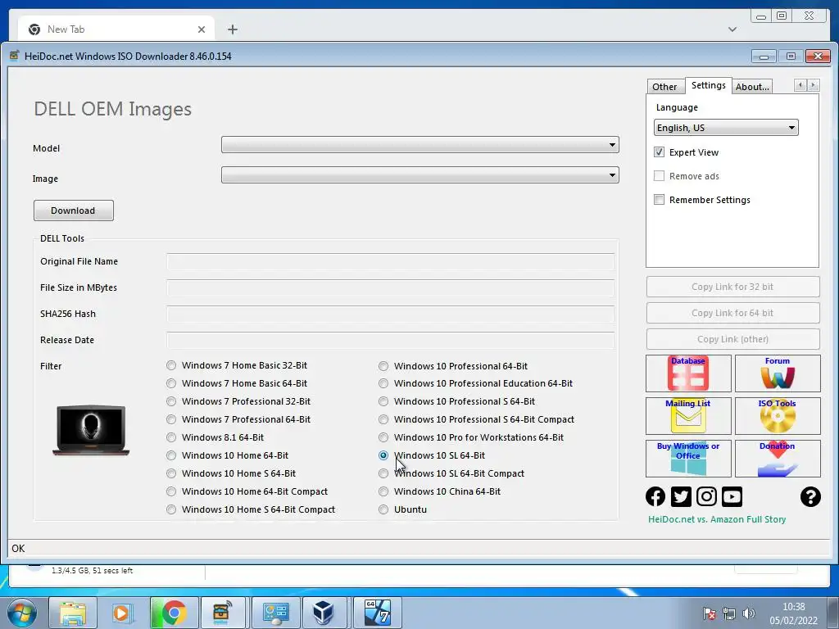Select Windows 10 SL 64-Bit Compact filter
839x629 pixels.
383,474
